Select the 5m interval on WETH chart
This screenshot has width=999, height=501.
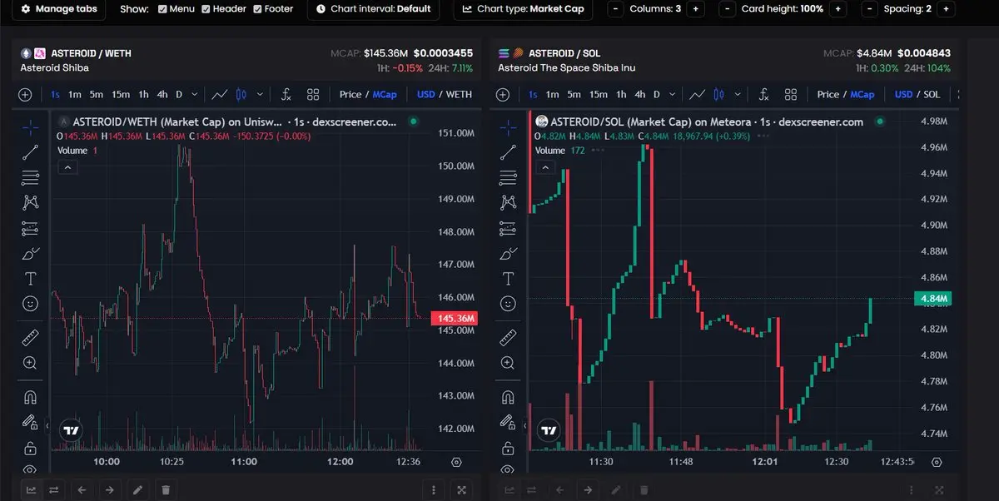[97, 95]
